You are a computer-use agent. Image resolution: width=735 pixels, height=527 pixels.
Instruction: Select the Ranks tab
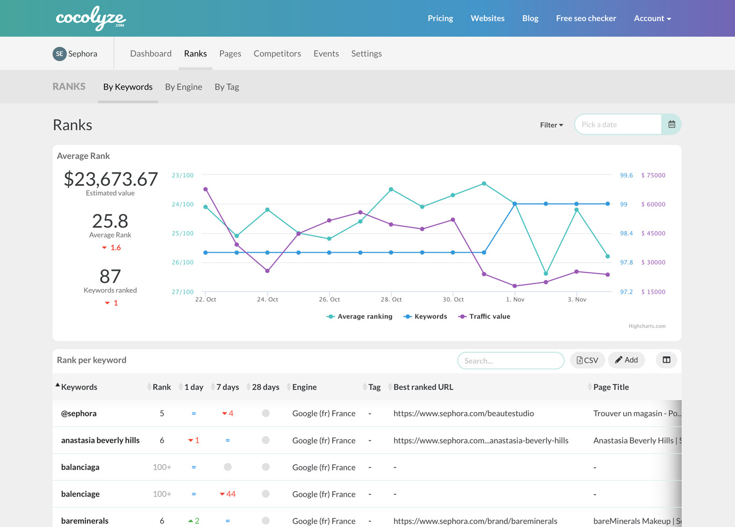pyautogui.click(x=195, y=54)
